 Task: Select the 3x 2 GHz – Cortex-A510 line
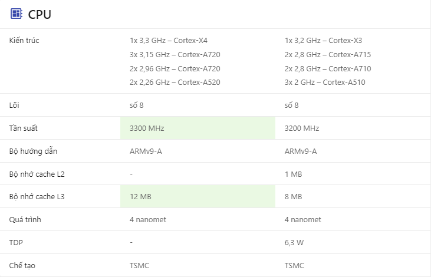[325, 82]
